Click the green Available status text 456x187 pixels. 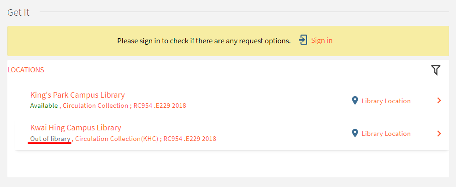pos(44,105)
